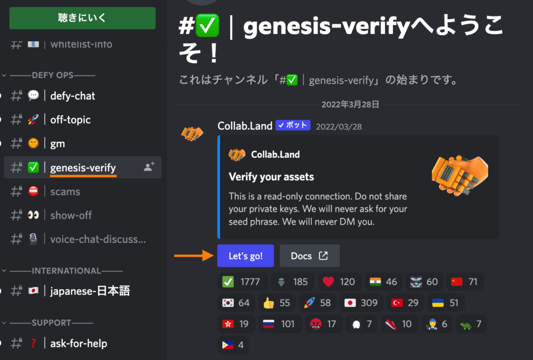The width and height of the screenshot is (533, 360).
Task: Click the Russia flag reaction 101
Action: 279,324
